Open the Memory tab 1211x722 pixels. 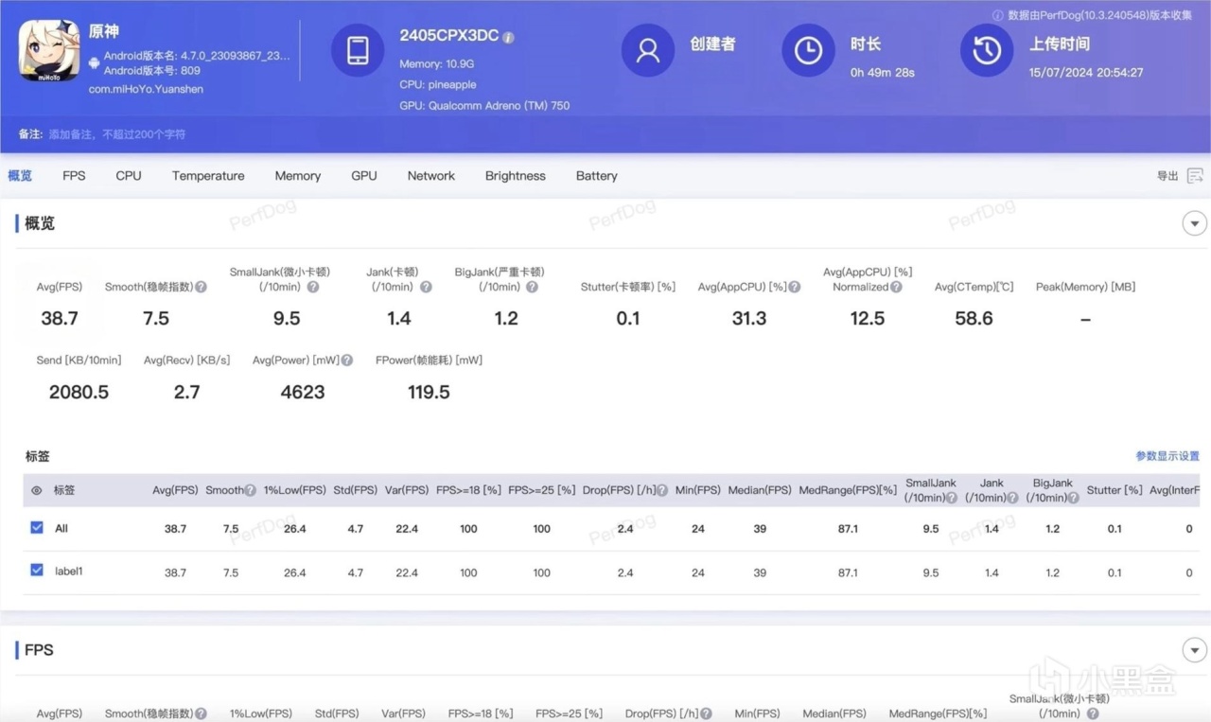pos(298,176)
